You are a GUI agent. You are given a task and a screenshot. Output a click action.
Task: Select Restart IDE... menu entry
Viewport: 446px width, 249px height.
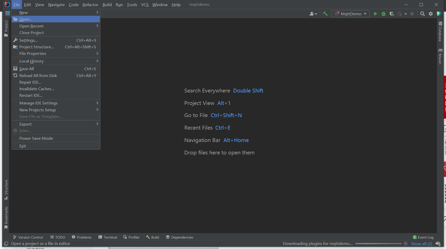point(56,96)
